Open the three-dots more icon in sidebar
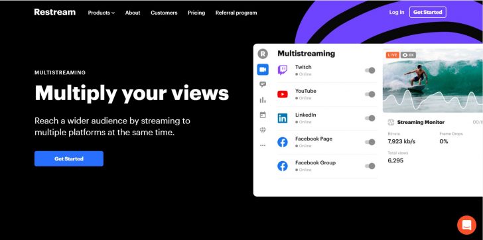483x240 pixels. (x=263, y=145)
